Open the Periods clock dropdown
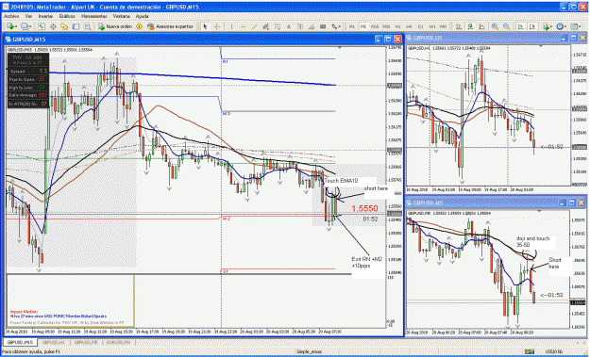 click(561, 26)
